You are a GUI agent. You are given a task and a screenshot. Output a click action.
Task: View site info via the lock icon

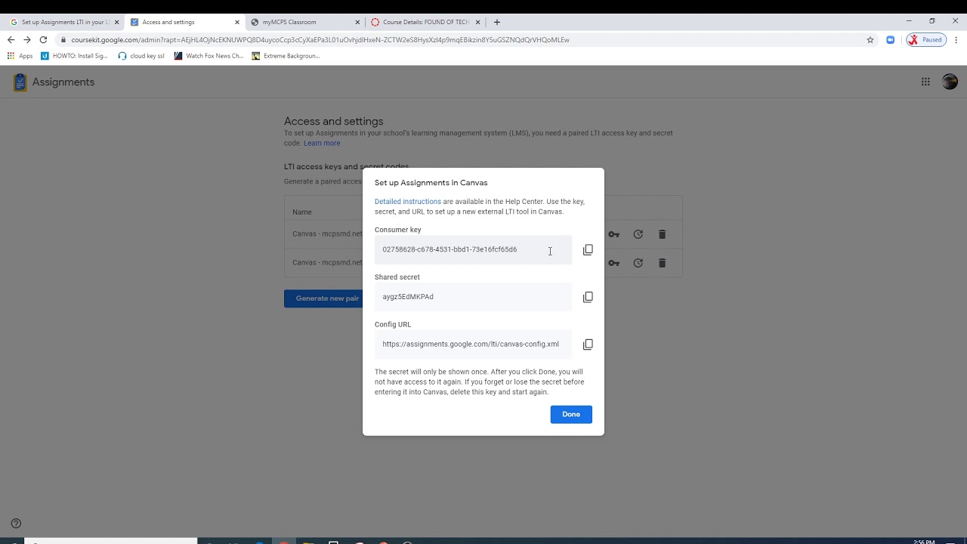[x=63, y=40]
